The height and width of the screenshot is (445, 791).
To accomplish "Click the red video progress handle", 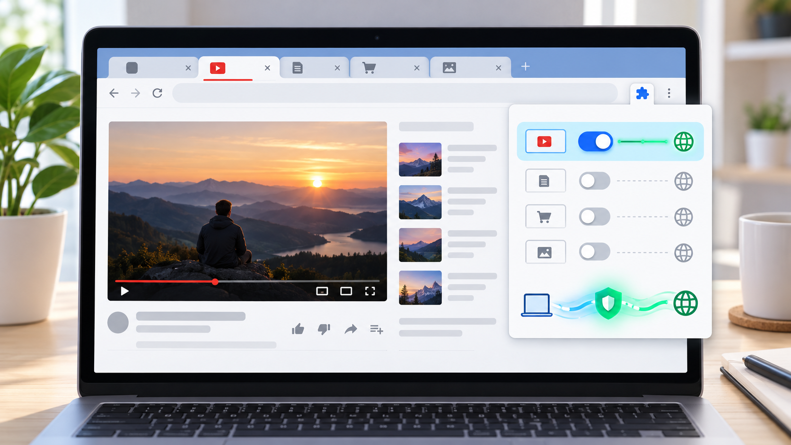I will point(215,282).
